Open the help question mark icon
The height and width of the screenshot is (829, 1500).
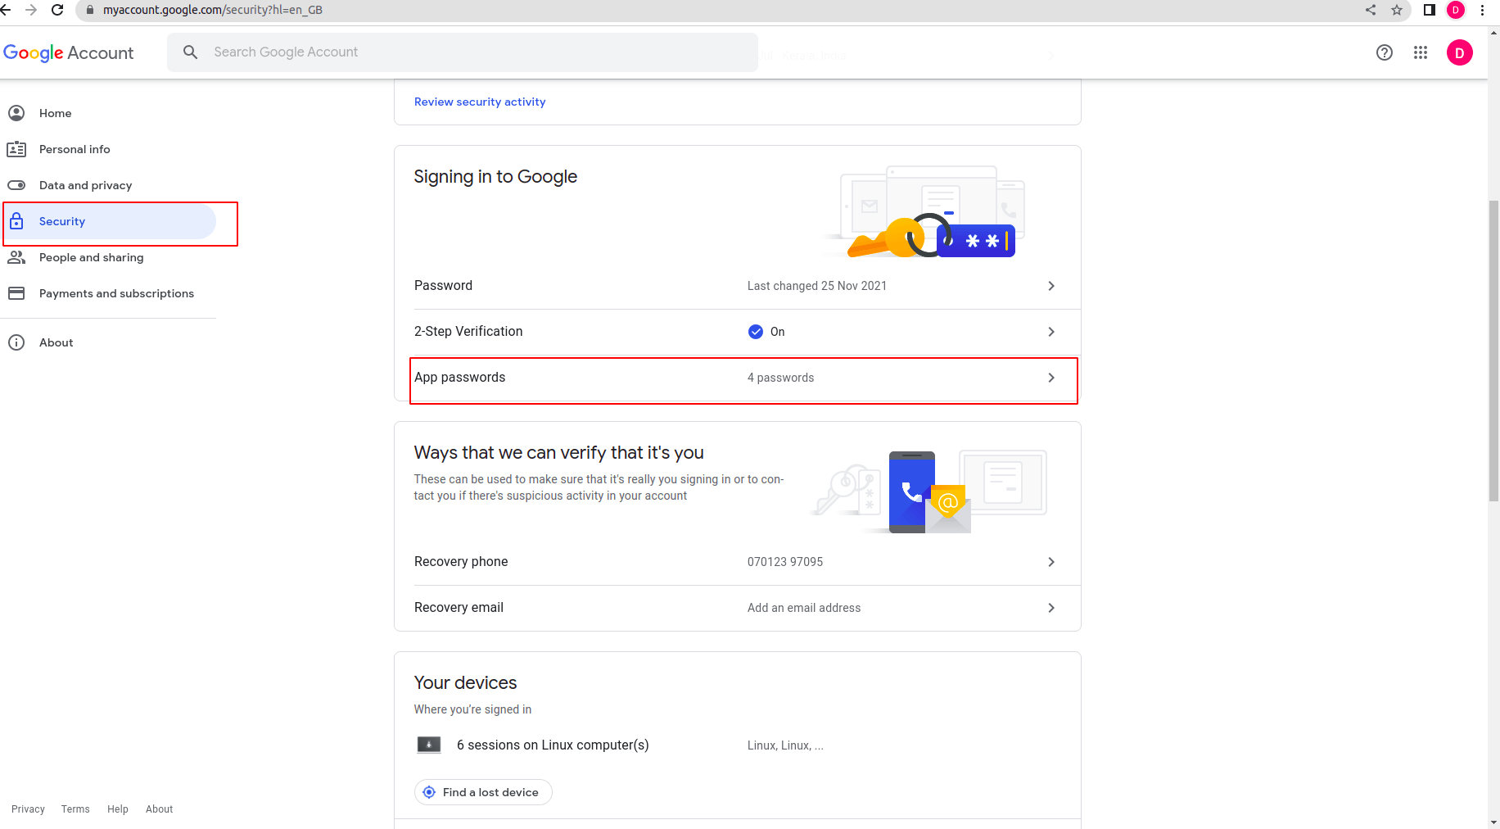pos(1385,52)
